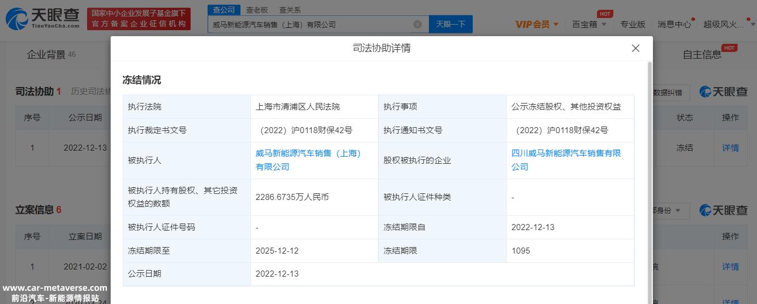Click the 数据纠错 button
The image size is (757, 304).
669,92
